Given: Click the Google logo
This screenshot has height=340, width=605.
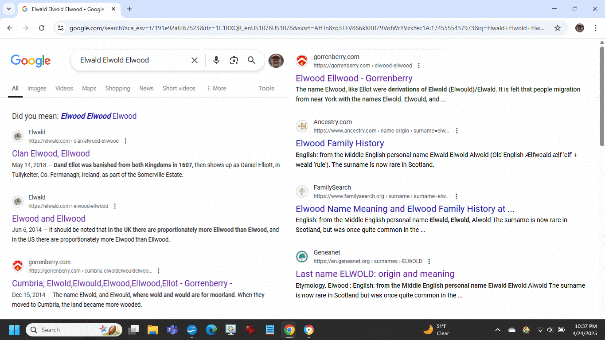Looking at the screenshot, I should [x=31, y=61].
